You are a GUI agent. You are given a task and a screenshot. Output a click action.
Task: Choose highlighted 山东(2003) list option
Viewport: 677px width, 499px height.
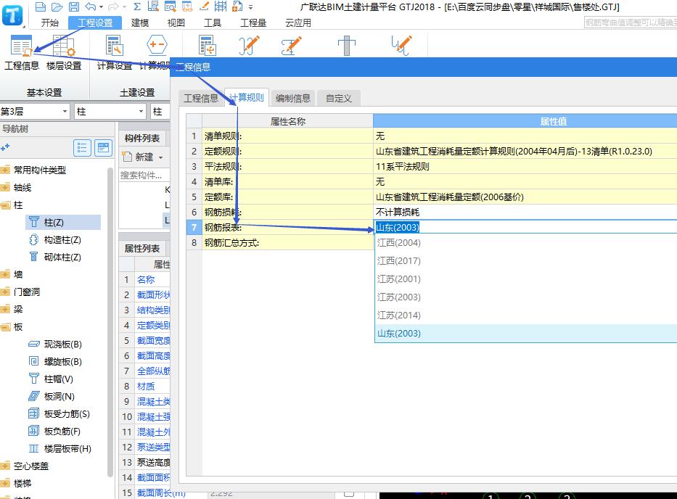(526, 333)
